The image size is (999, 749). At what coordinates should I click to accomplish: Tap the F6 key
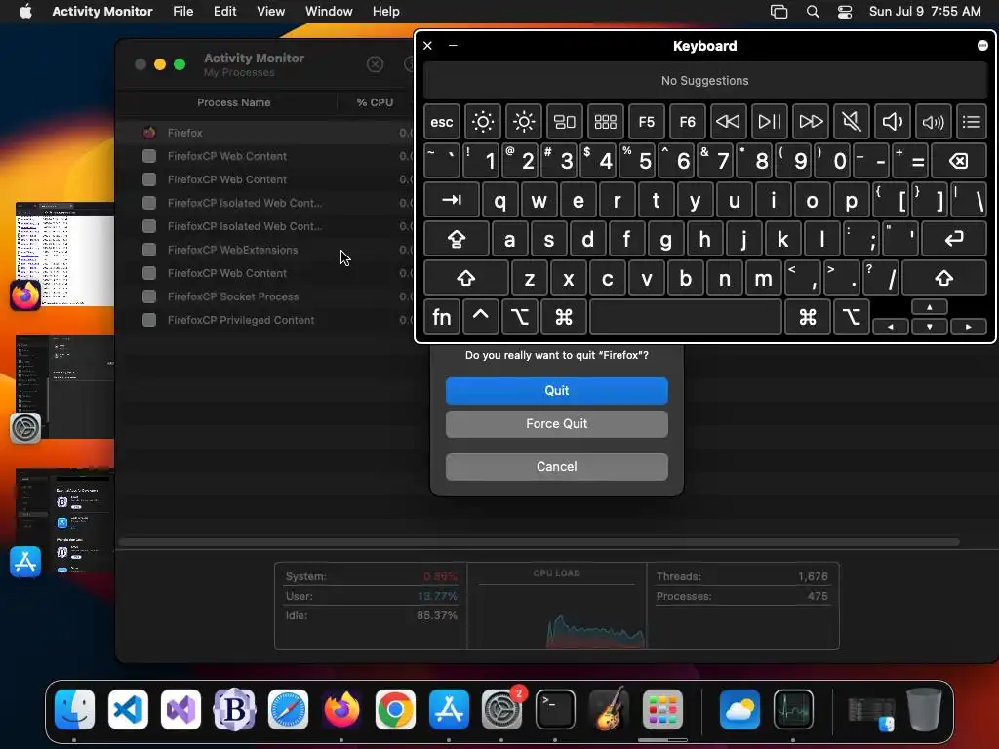[x=687, y=122]
